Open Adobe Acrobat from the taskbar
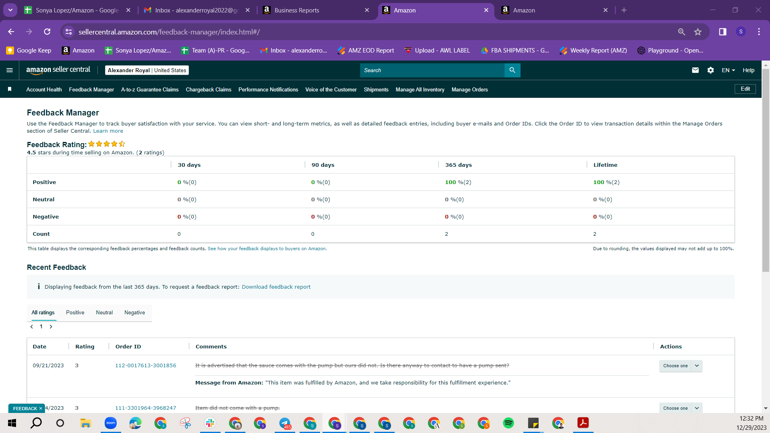This screenshot has height=433, width=770. 583,423
